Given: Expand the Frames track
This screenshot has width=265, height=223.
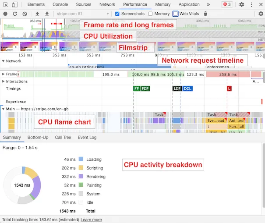Looking at the screenshot, I should coord(4,74).
